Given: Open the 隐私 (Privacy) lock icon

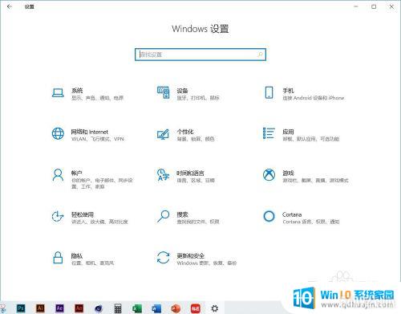Looking at the screenshot, I should point(58,258).
